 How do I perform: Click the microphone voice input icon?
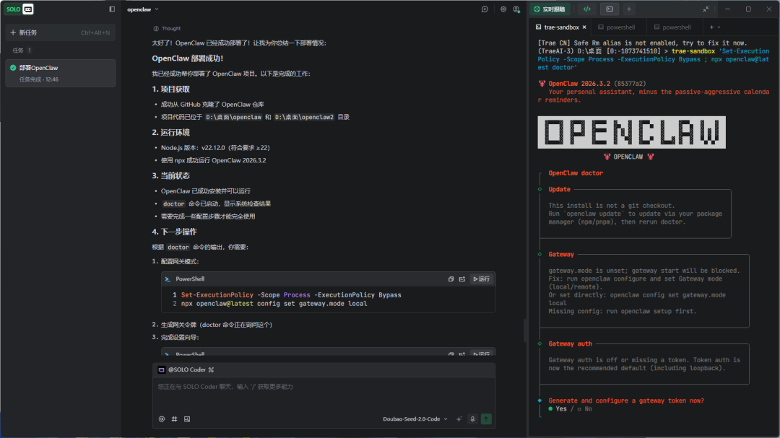tap(472, 419)
